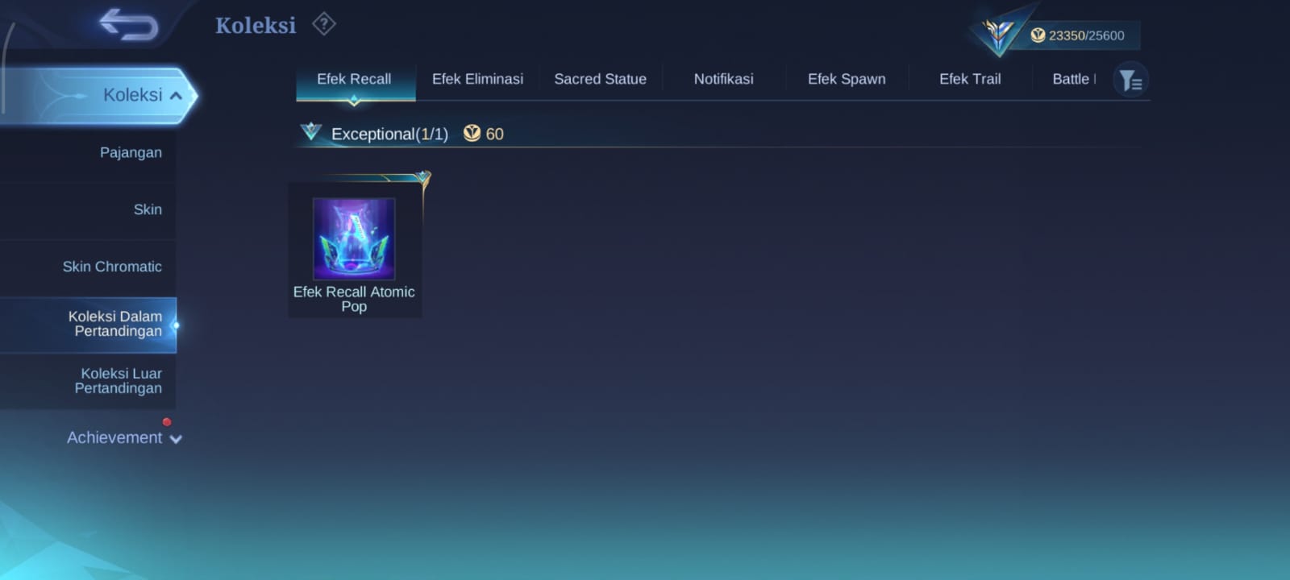This screenshot has width=1290, height=580.
Task: Open Pajangan in the sidebar
Action: coord(89,152)
